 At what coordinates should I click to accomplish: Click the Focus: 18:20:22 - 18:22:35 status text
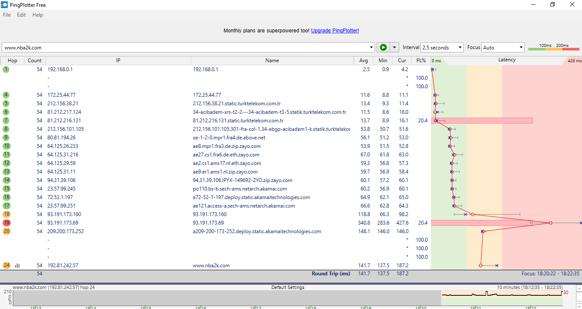click(550, 274)
